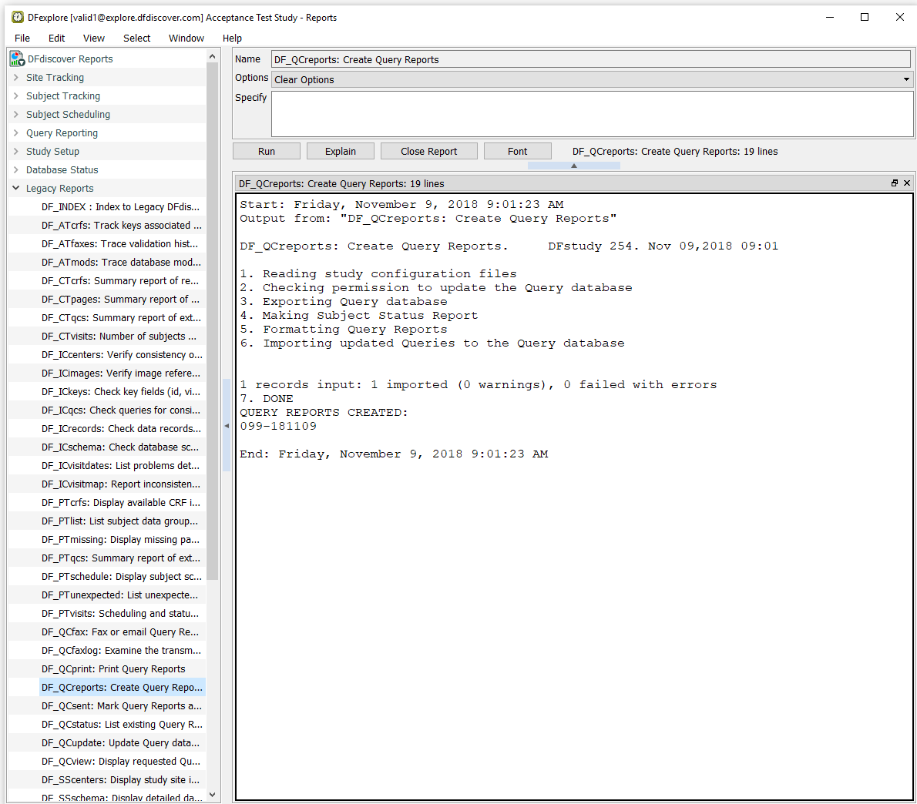
Task: Collapse the Legacy Reports category
Action: 15,188
